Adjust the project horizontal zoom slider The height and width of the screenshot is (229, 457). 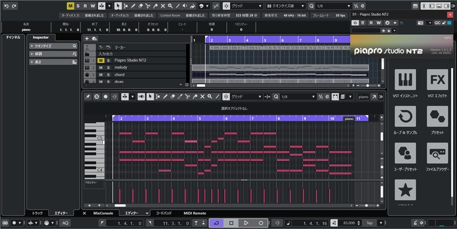(367, 85)
